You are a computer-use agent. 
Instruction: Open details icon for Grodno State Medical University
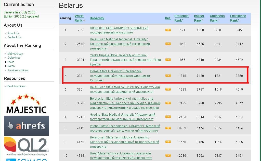coord(168,117)
